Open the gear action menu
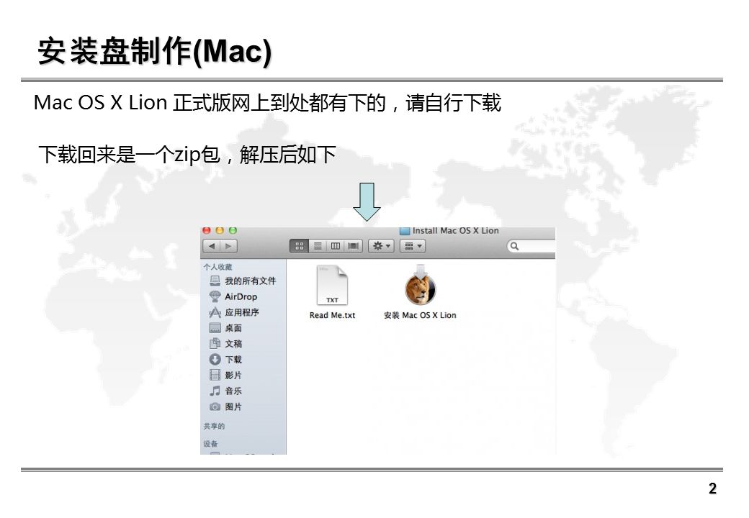Screen dimensions: 749x518 381,246
